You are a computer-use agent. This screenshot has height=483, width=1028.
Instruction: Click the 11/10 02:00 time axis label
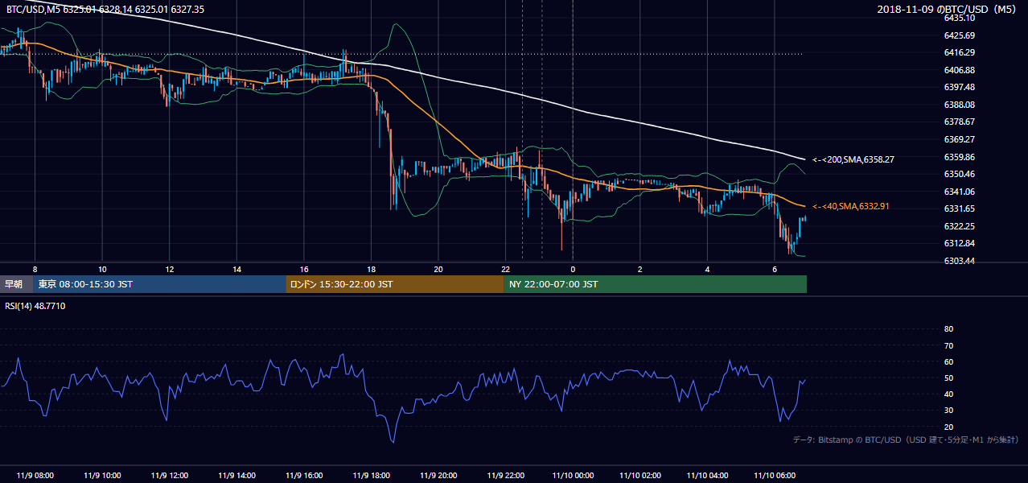click(640, 476)
